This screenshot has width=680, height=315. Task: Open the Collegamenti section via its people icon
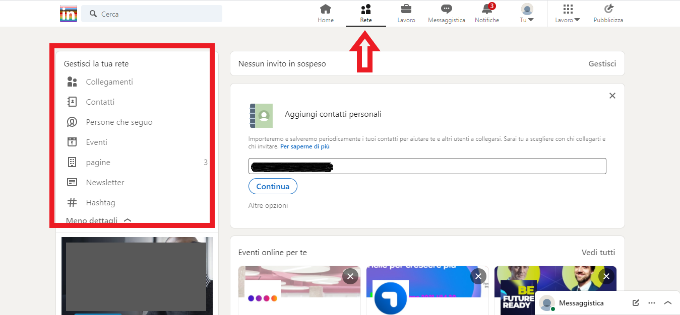pyautogui.click(x=73, y=82)
